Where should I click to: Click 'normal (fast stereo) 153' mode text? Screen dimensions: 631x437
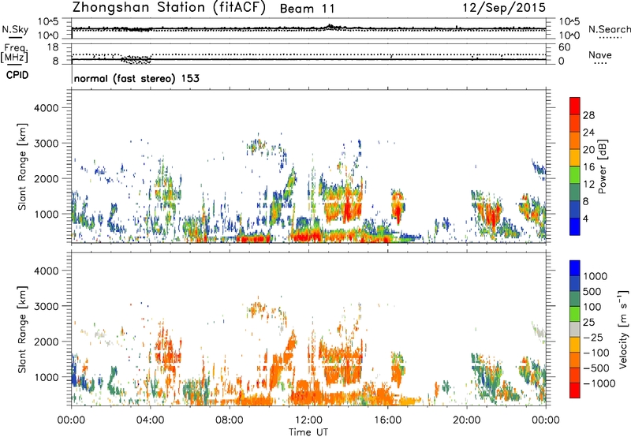[x=136, y=78]
